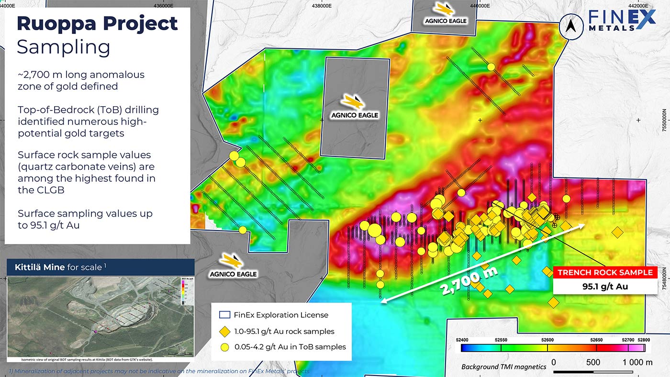The height and width of the screenshot is (377, 670).
Task: Click the yellow circle symbol in the legend
Action: point(225,347)
